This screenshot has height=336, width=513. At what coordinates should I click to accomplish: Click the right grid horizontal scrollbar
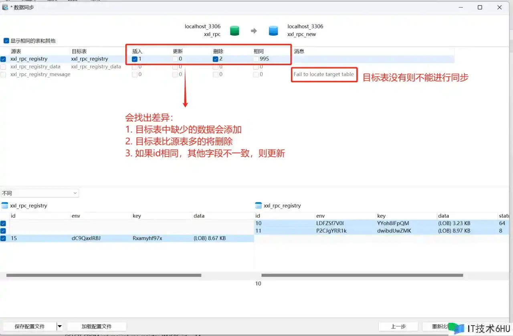click(362, 276)
